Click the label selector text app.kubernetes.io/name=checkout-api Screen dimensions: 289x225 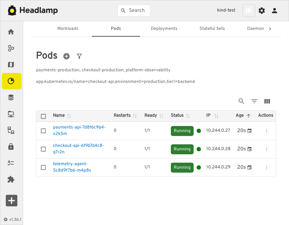[x=75, y=81]
